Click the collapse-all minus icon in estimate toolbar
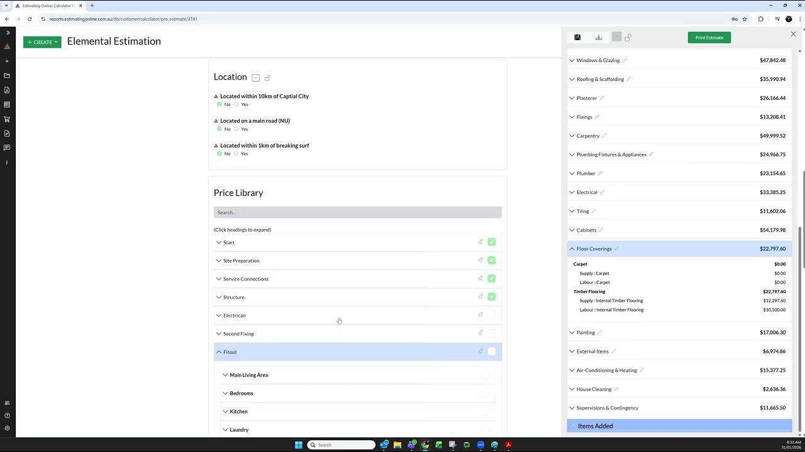805x452 pixels. (x=616, y=38)
